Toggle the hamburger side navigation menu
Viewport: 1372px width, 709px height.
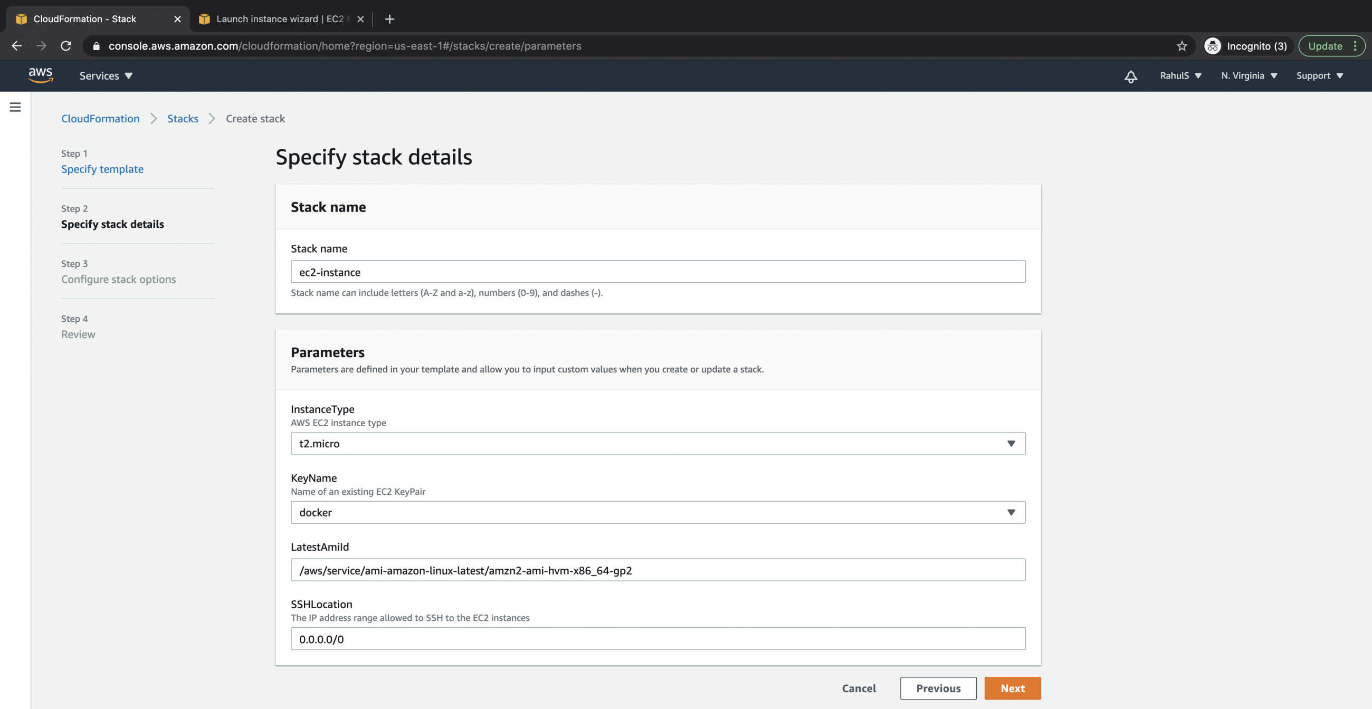pos(15,107)
